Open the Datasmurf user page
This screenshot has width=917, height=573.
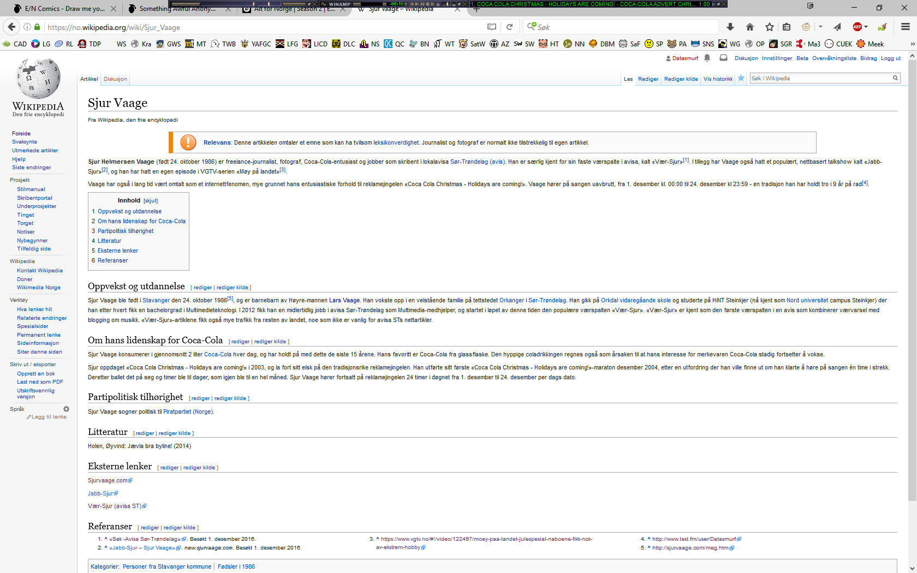pyautogui.click(x=684, y=58)
